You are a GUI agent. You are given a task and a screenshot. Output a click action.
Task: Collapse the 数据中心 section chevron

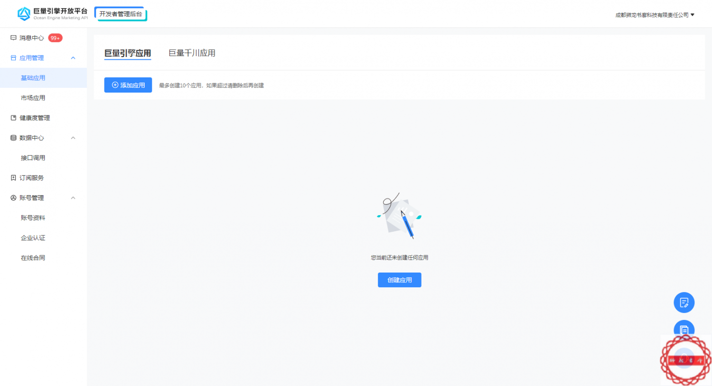tap(73, 138)
